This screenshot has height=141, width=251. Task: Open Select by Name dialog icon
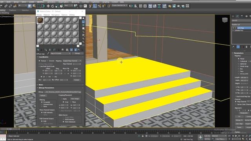(x=34, y=6)
